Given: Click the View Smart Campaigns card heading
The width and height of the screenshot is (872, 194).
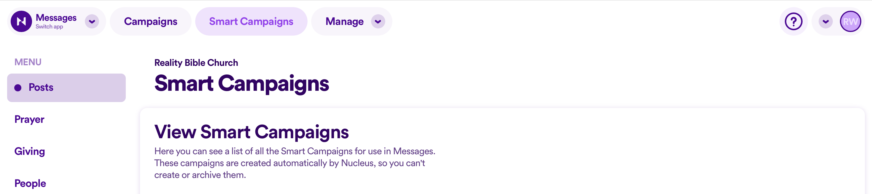Looking at the screenshot, I should [x=252, y=132].
